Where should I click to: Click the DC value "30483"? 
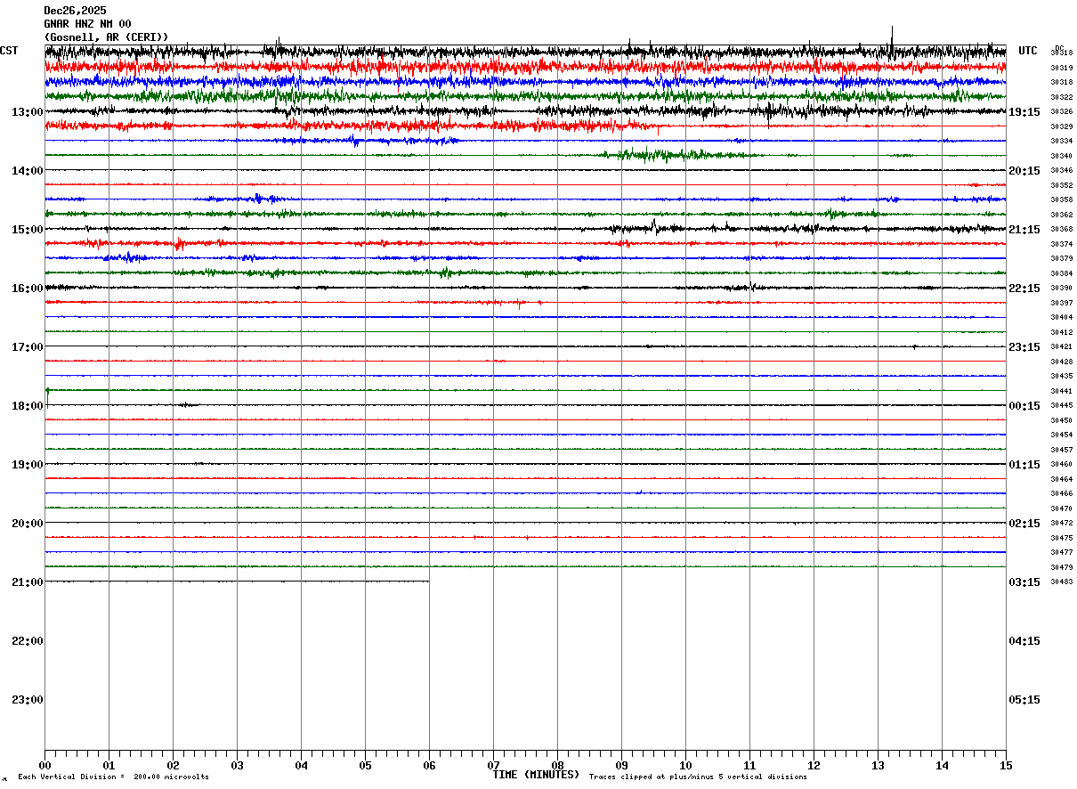1061,582
